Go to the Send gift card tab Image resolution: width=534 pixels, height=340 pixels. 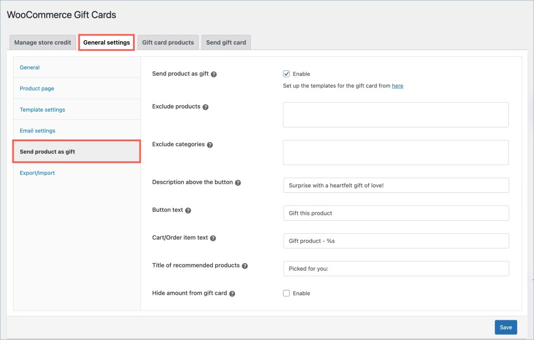pyautogui.click(x=226, y=42)
